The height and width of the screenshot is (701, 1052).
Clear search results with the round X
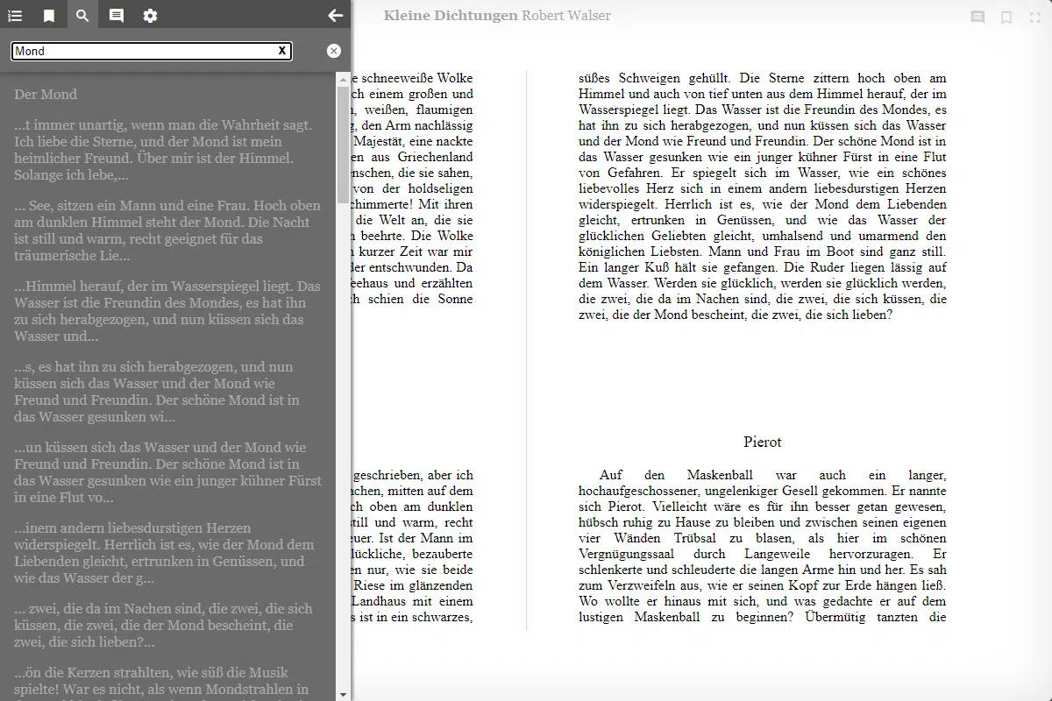coord(334,51)
